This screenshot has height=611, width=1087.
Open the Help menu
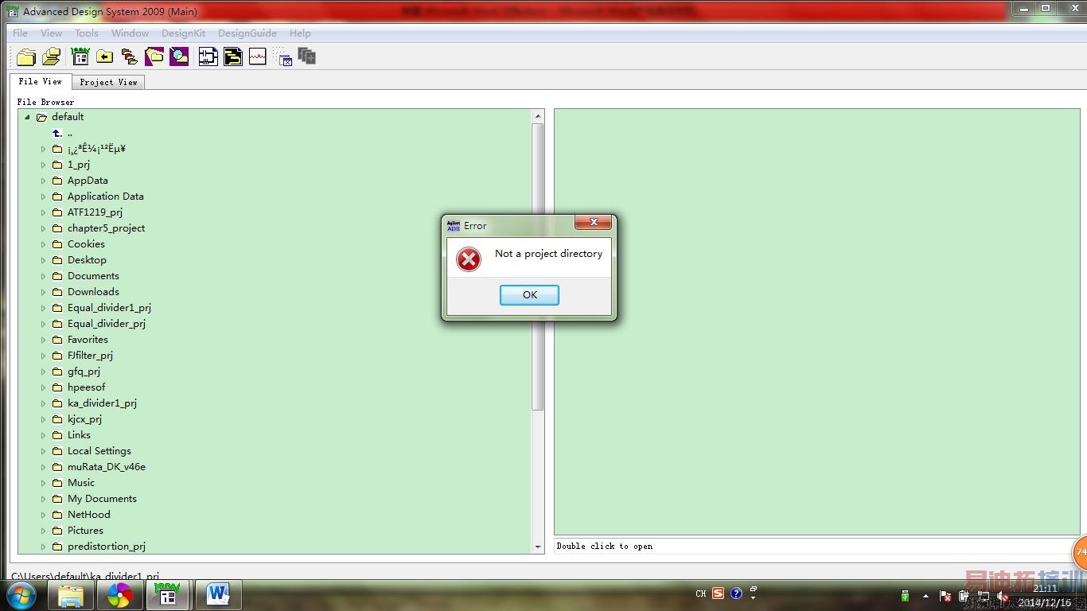[x=300, y=33]
